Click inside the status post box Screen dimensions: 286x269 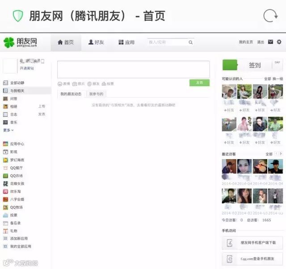click(x=133, y=69)
